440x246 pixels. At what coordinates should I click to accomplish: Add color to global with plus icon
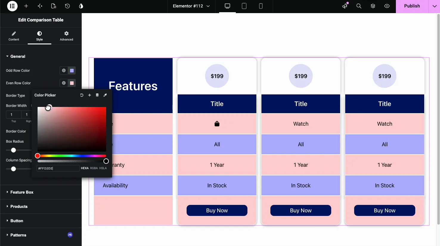coord(89,95)
